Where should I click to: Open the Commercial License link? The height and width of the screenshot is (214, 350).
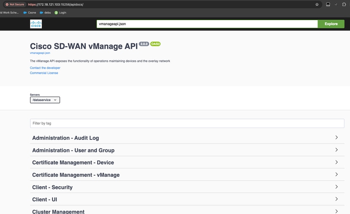[44, 73]
